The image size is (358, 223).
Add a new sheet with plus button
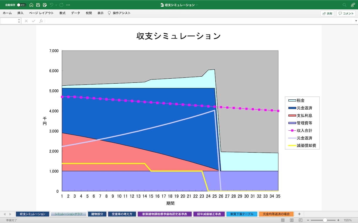coord(299,214)
